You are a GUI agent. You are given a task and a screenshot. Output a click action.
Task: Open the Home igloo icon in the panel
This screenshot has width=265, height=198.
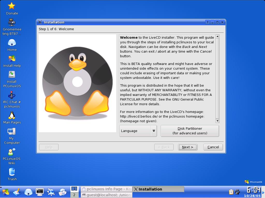28,192
